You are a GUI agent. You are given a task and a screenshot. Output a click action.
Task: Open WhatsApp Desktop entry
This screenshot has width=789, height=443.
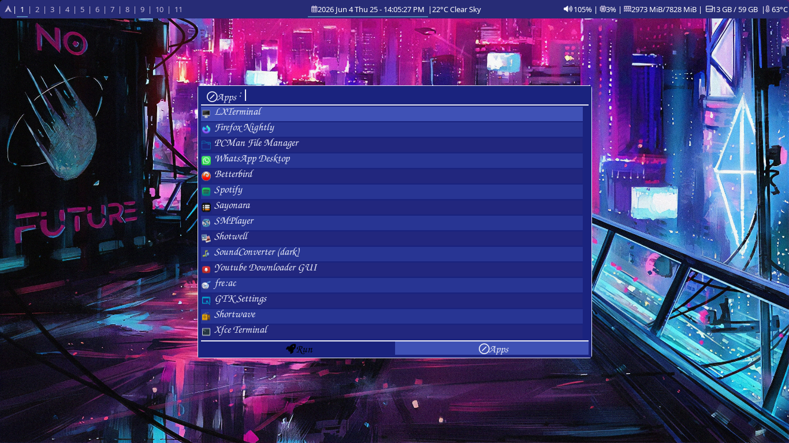tap(392, 160)
